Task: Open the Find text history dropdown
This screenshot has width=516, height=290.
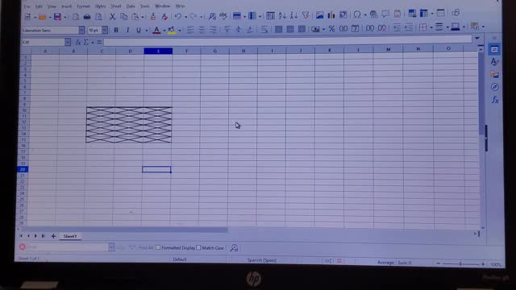Action: (x=111, y=247)
